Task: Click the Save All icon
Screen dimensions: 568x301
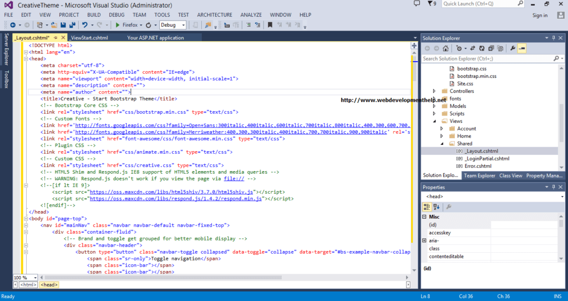Action: click(x=72, y=25)
